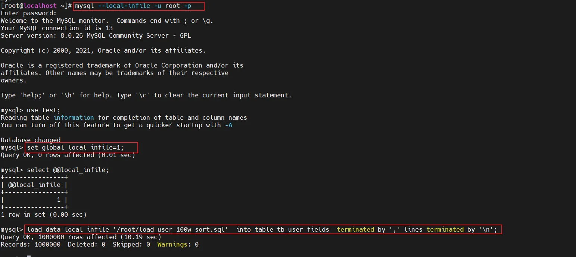Screen dimensions: 576x257
Task: Click the Type 'help;' hint line
Action: 146,95
